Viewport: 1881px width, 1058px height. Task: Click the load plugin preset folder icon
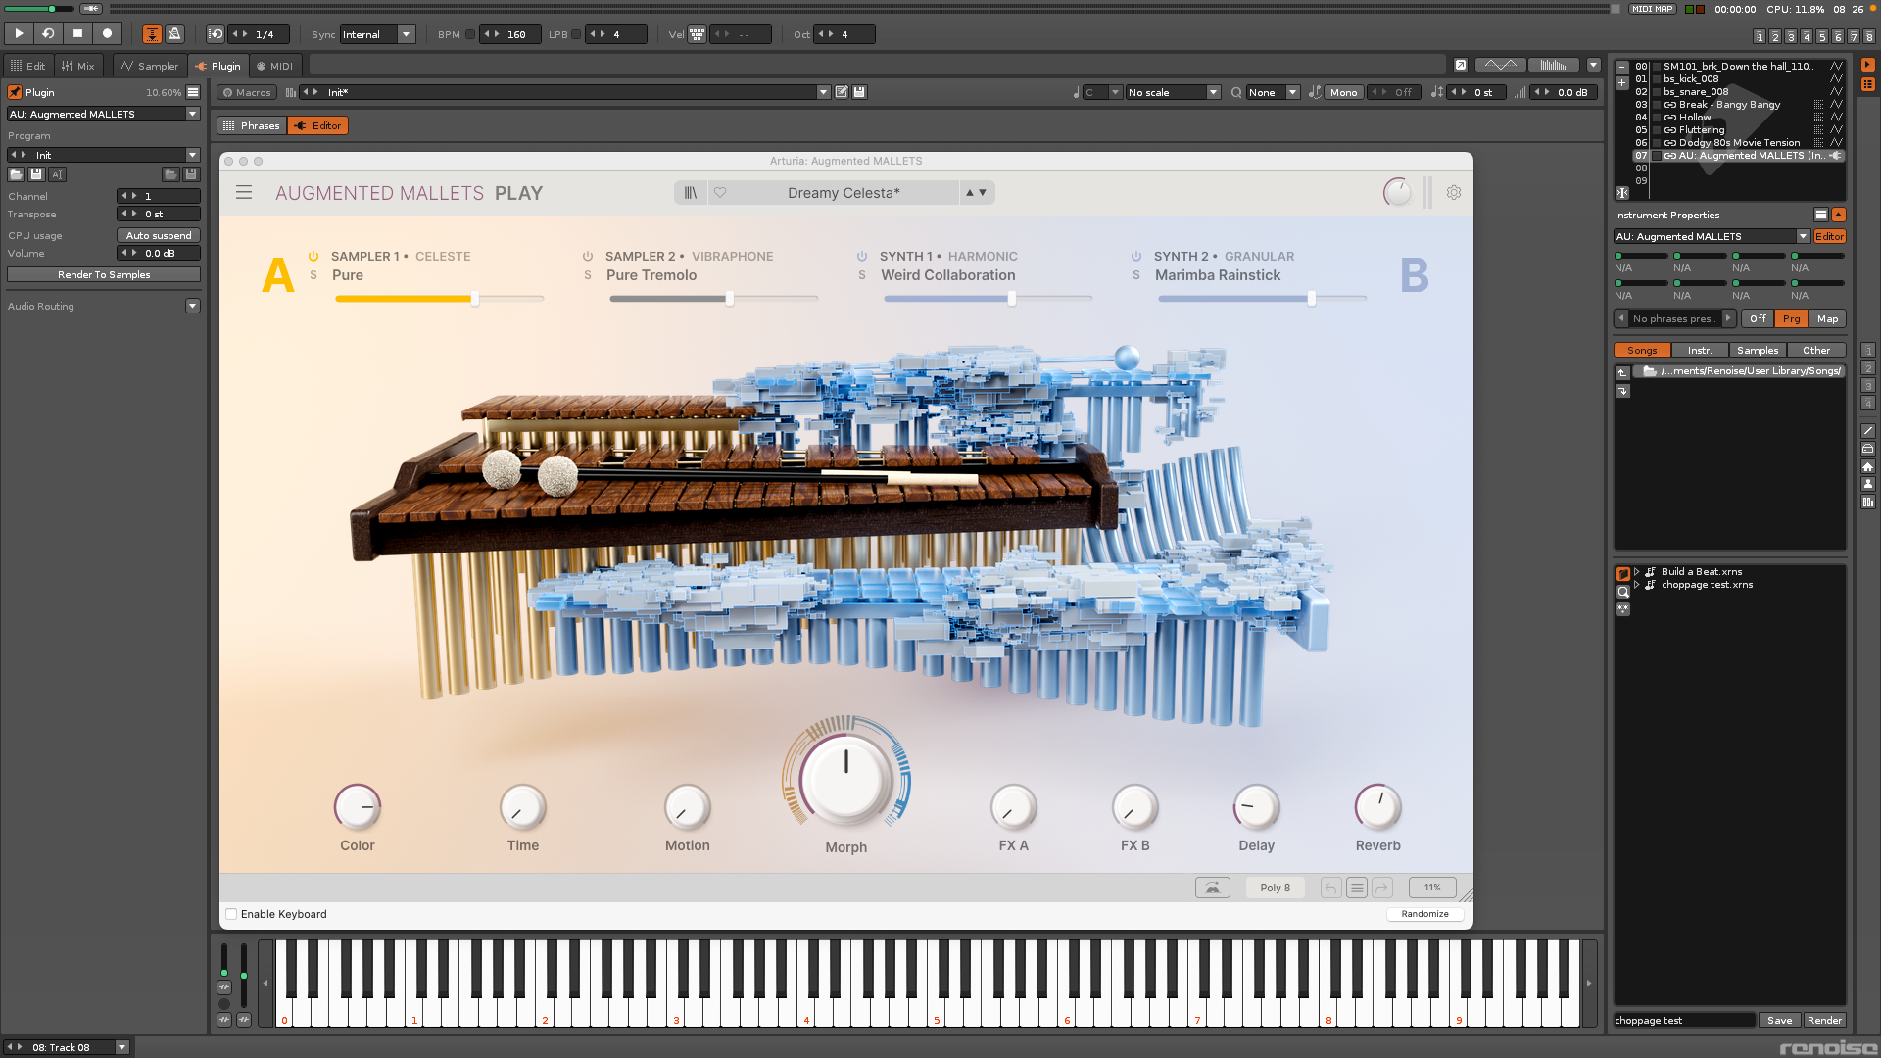coord(16,174)
